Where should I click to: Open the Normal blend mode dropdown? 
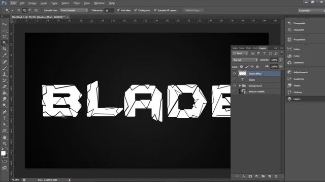pyautogui.click(x=245, y=60)
